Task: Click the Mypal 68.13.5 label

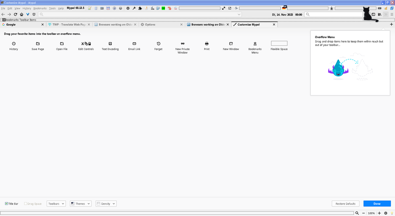Action: point(76,8)
